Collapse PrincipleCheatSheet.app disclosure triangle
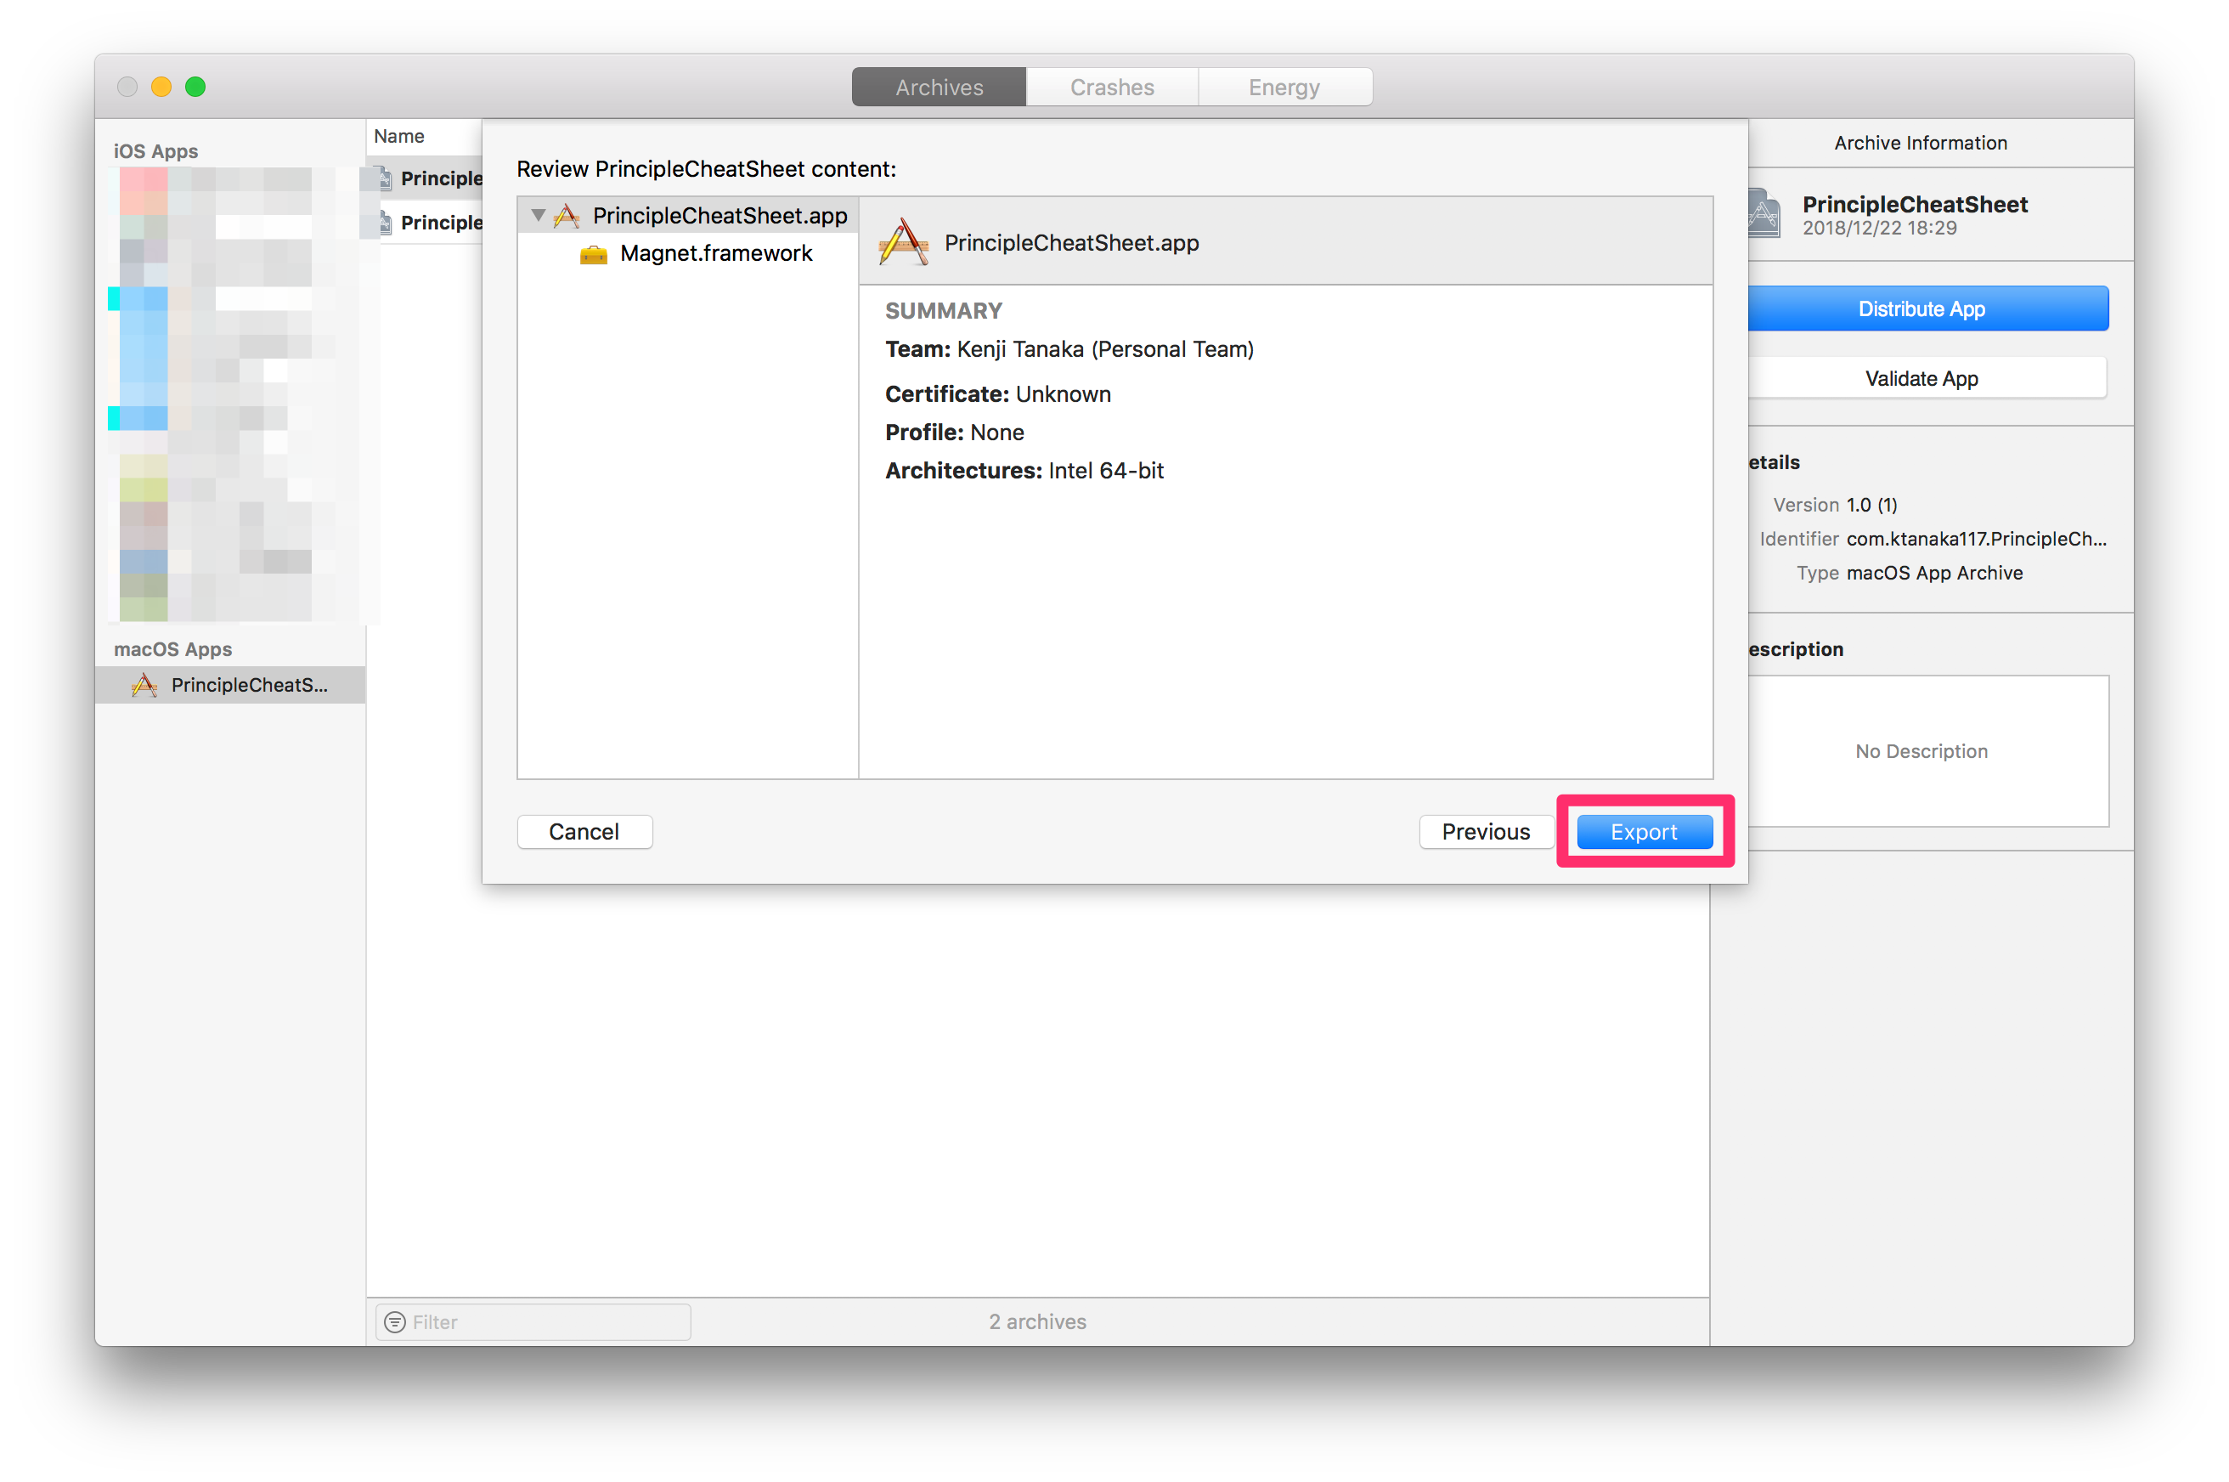Screen dimensions: 2229x1482 pyautogui.click(x=538, y=216)
